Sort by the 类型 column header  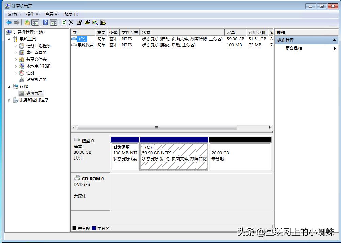click(x=113, y=32)
